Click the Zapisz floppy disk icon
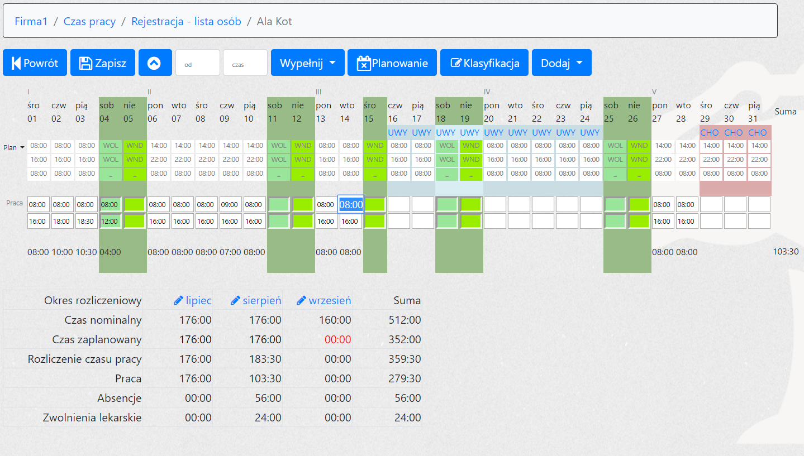 click(x=85, y=63)
